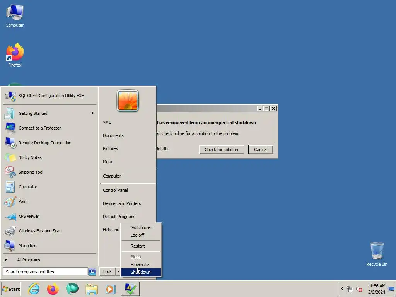396x297 pixels.
Task: Open the Snipping Tool
Action: click(x=50, y=172)
